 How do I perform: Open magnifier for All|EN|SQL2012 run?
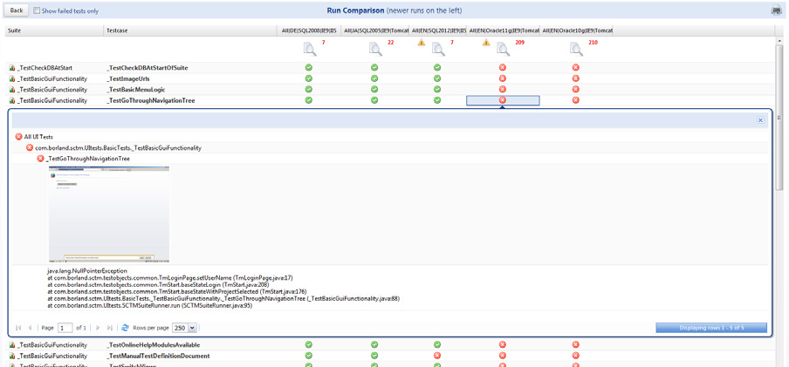click(439, 50)
